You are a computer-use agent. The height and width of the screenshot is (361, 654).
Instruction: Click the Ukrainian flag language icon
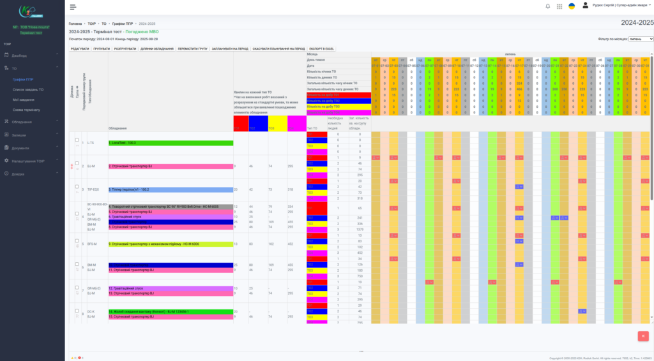tap(572, 6)
